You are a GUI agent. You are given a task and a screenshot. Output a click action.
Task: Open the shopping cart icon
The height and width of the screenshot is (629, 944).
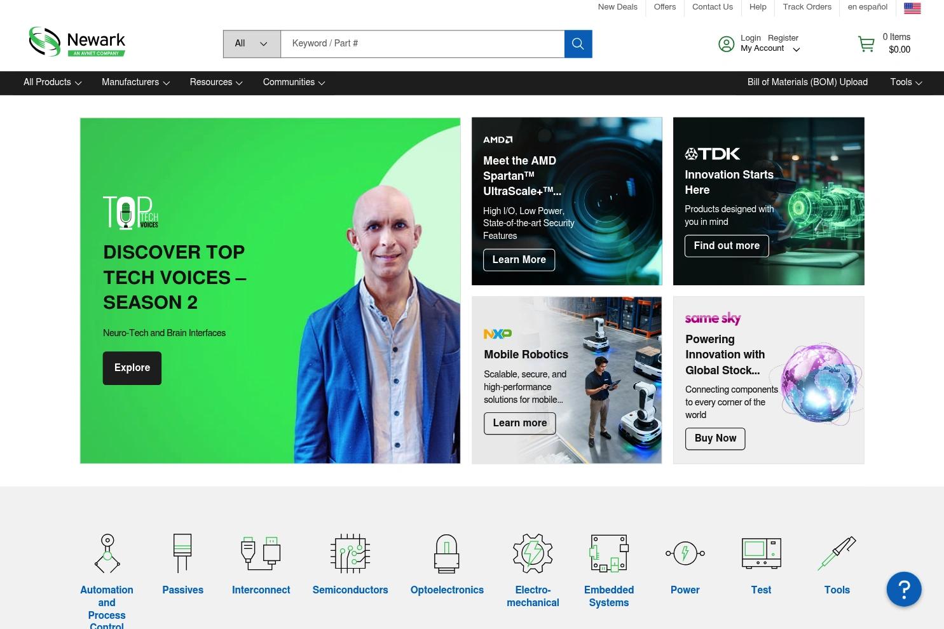point(866,44)
